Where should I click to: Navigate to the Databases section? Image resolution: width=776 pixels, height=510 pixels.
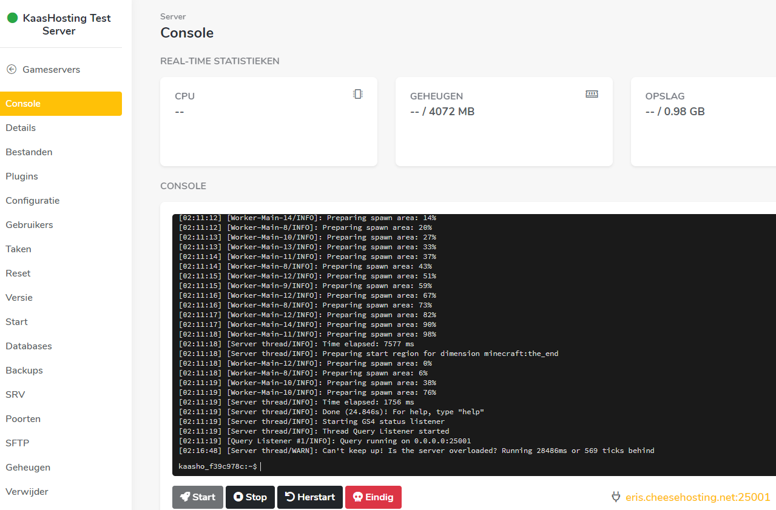[29, 346]
